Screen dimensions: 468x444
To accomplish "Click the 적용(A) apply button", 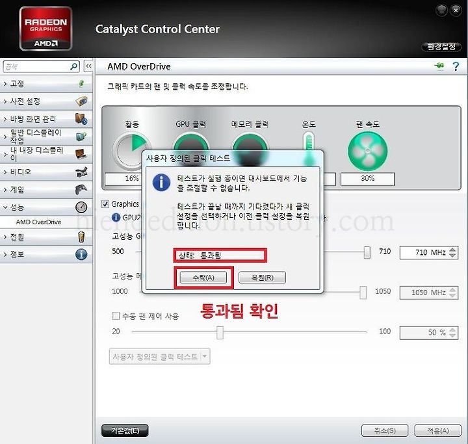I will click(438, 430).
